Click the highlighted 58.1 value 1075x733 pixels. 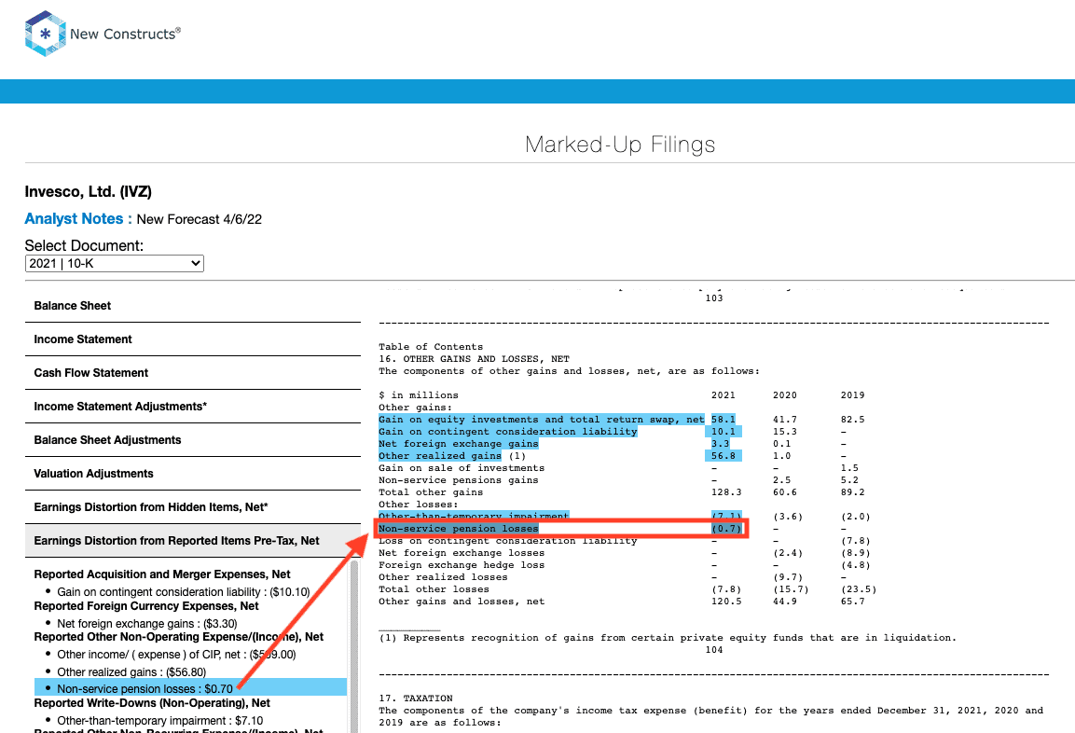[x=723, y=420]
